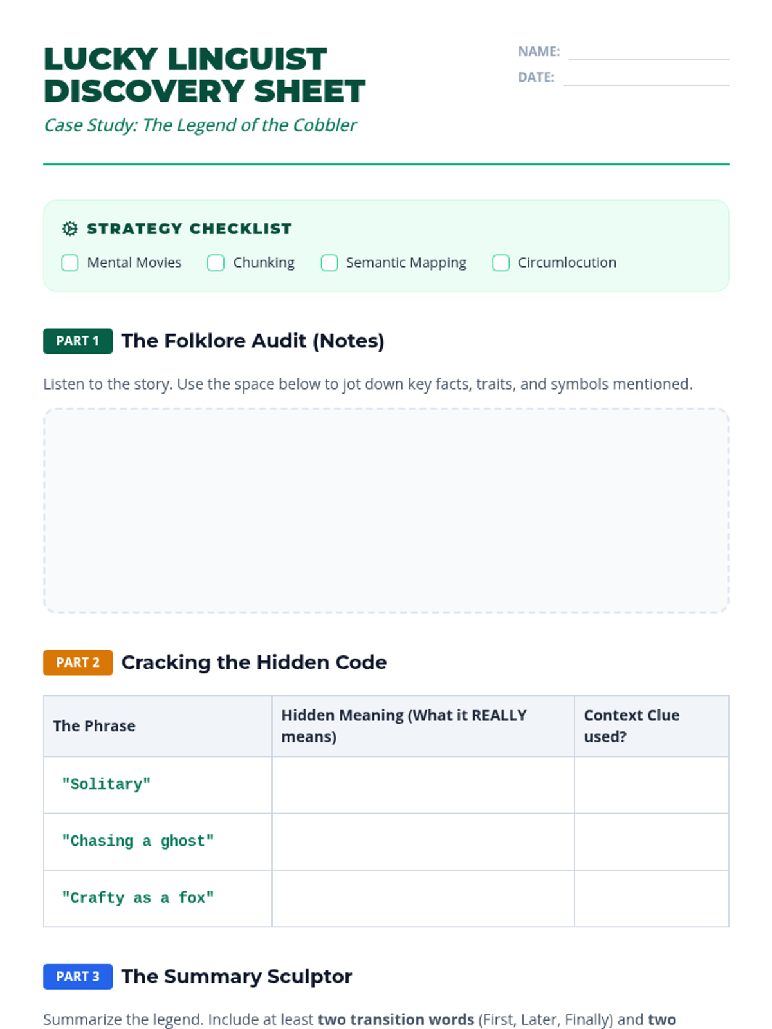Tick the Chunking checkbox
This screenshot has width=772, height=1029.
pos(216,262)
